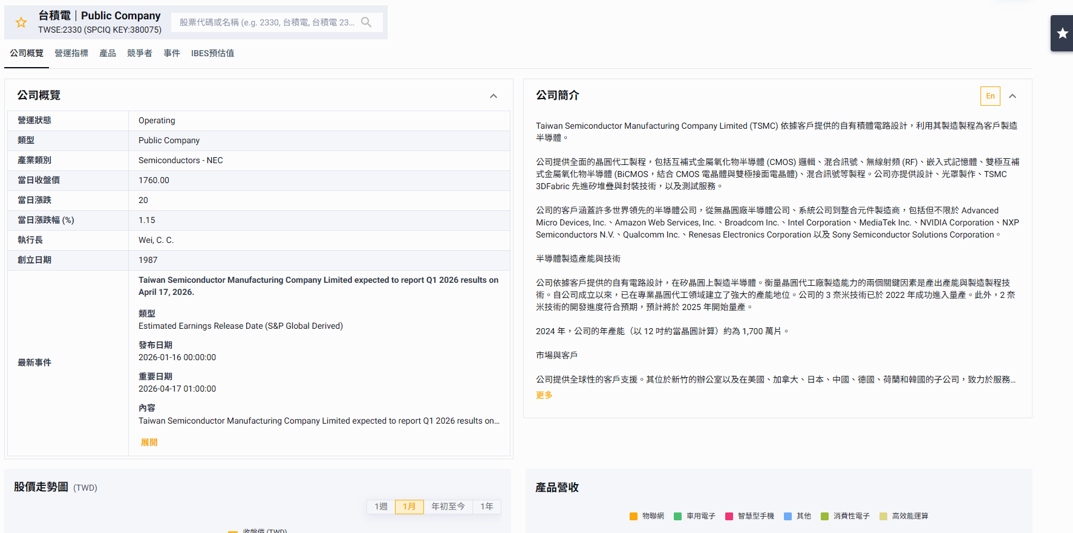Image resolution: width=1073 pixels, height=533 pixels.
Task: Collapse the 公司概覽 panel
Action: coord(494,96)
